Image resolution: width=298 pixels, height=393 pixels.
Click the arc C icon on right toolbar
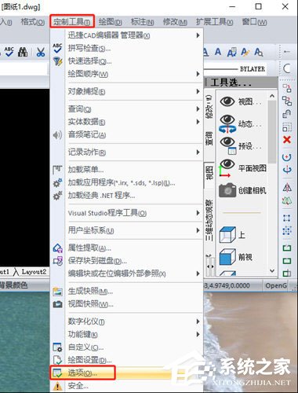[x=287, y=68]
